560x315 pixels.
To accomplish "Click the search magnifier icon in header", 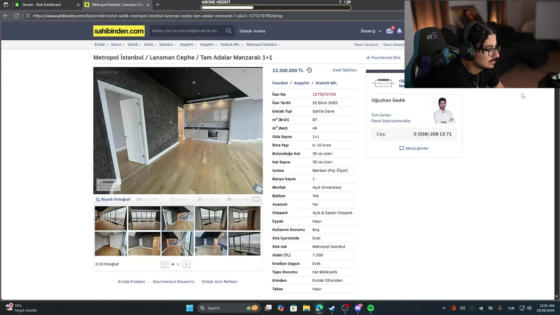I will 229,31.
